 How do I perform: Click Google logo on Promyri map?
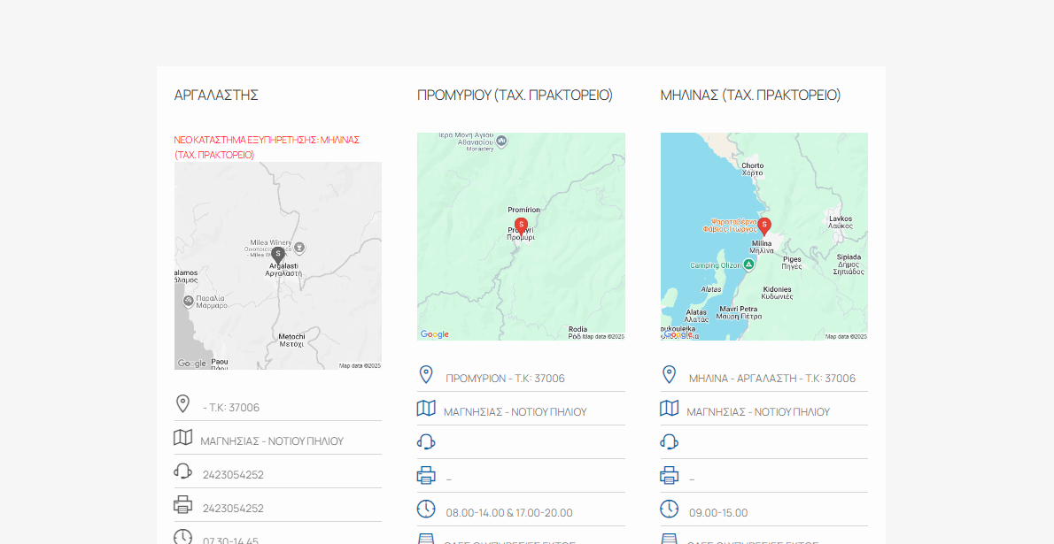click(x=435, y=334)
